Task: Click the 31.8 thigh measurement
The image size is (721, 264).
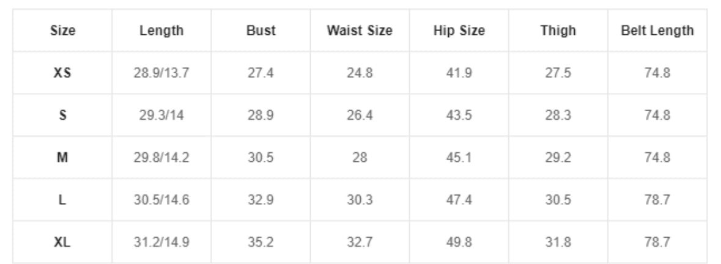Action: [558, 242]
